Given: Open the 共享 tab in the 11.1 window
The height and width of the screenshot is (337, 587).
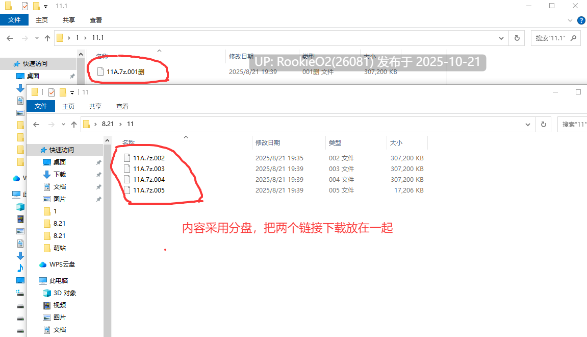Looking at the screenshot, I should coord(68,20).
